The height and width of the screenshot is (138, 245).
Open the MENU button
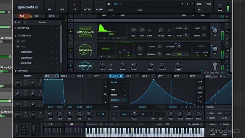[x=209, y=4]
